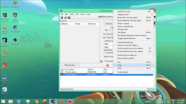Viewport: 186px width, 104px height.
Task: Open the Cheat Engine desktop shortcut
Action: (x=15, y=29)
